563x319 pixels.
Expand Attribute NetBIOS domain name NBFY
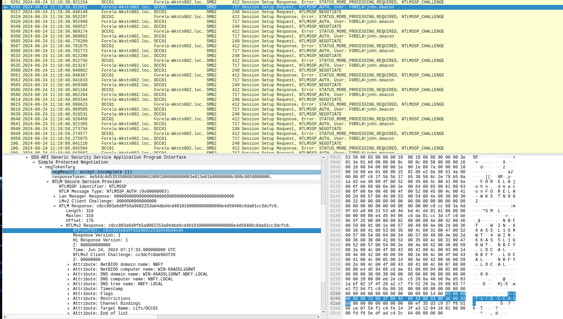point(69,265)
